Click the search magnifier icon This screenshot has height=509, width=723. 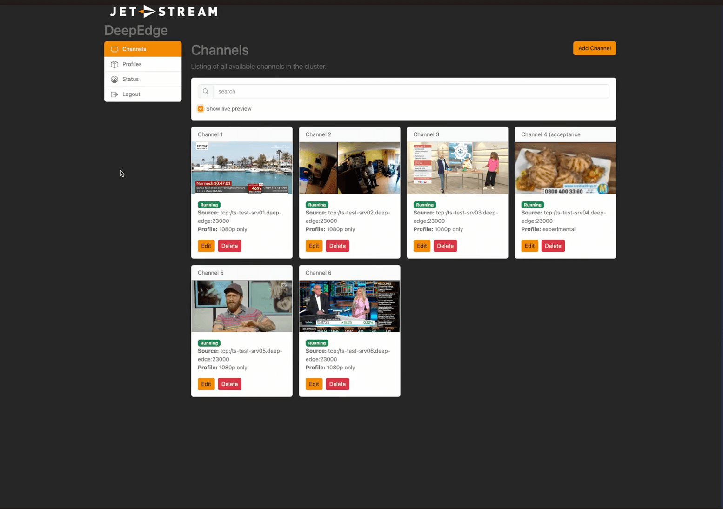(205, 91)
